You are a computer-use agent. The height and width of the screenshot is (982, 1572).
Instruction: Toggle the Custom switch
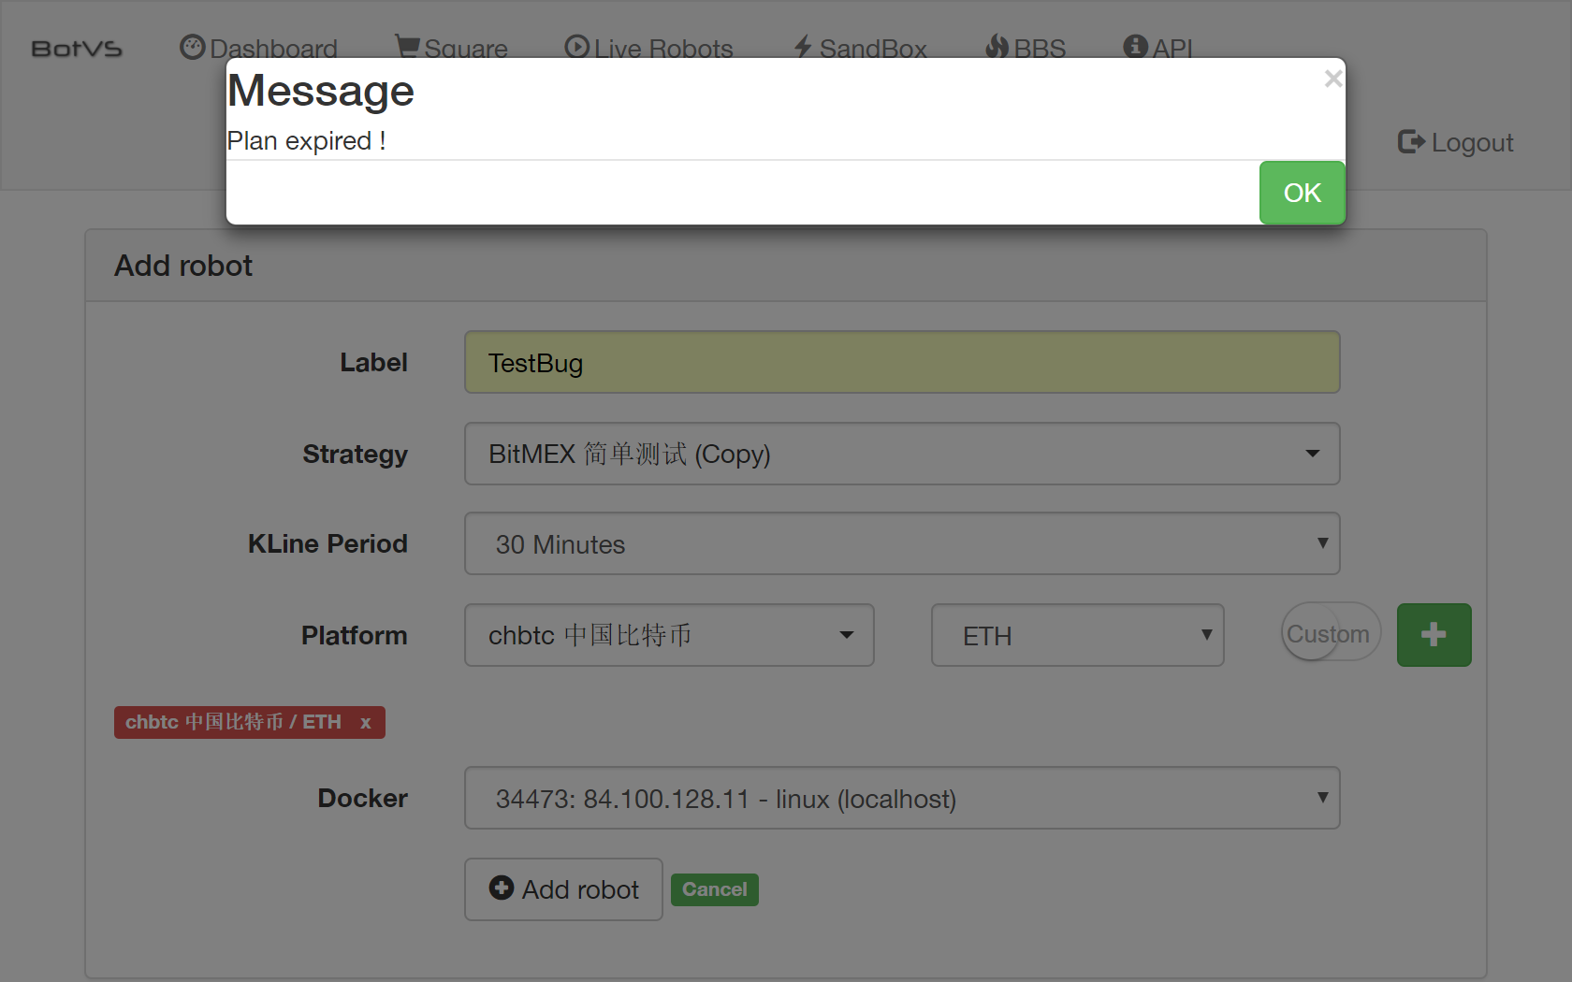click(x=1330, y=633)
